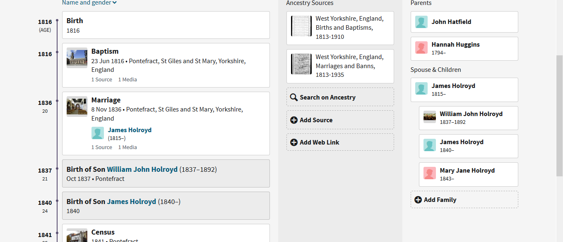Viewport: 563px width, 242px height.
Task: Open the James Holroyd link in Birth of Son
Action: 132,202
